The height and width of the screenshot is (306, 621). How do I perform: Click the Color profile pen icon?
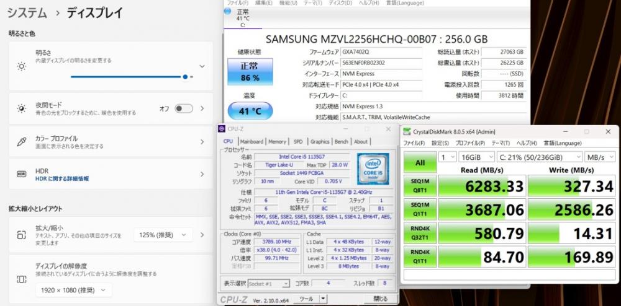click(x=21, y=142)
